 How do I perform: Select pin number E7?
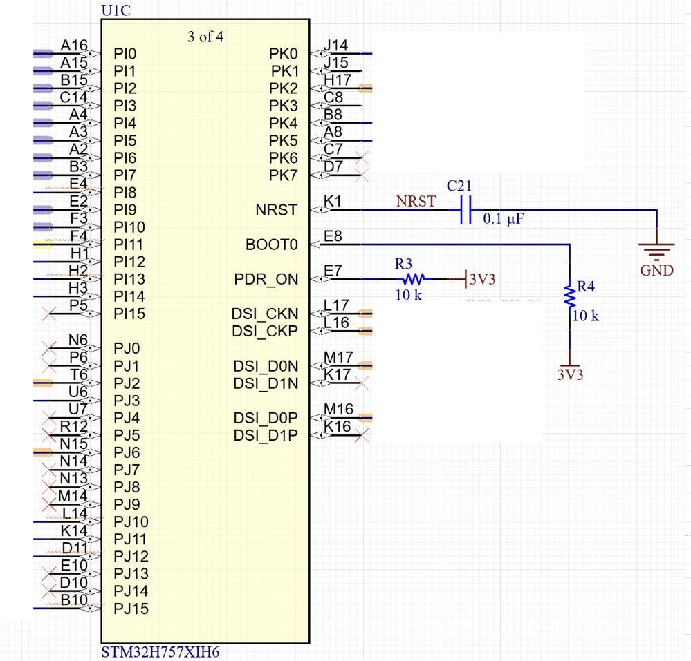coord(333,271)
